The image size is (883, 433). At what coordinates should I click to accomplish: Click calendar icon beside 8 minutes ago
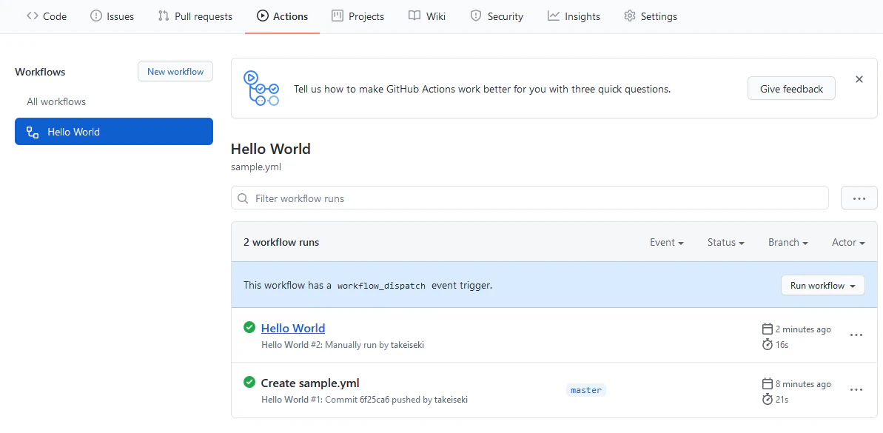(x=767, y=384)
